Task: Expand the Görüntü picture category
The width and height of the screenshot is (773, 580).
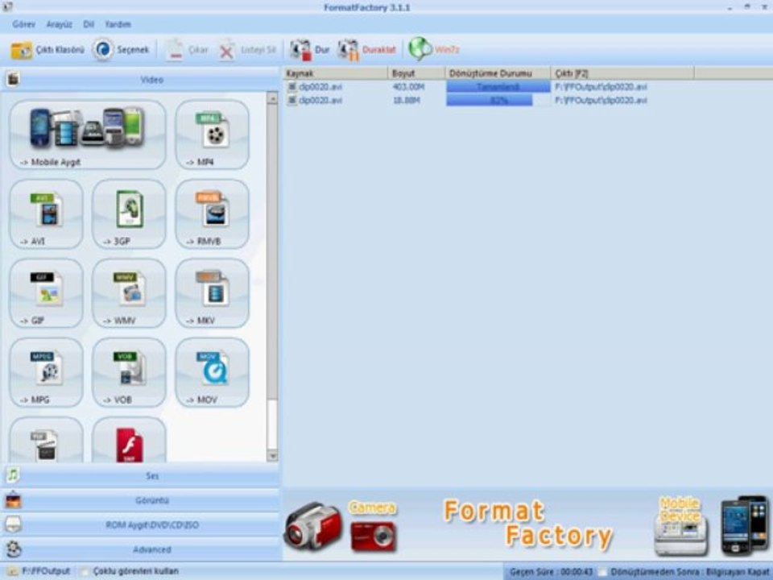Action: (140, 500)
